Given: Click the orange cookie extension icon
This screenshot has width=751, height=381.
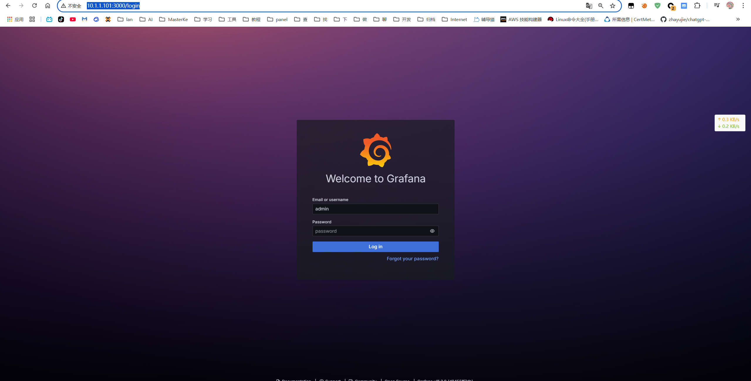Looking at the screenshot, I should pos(644,6).
